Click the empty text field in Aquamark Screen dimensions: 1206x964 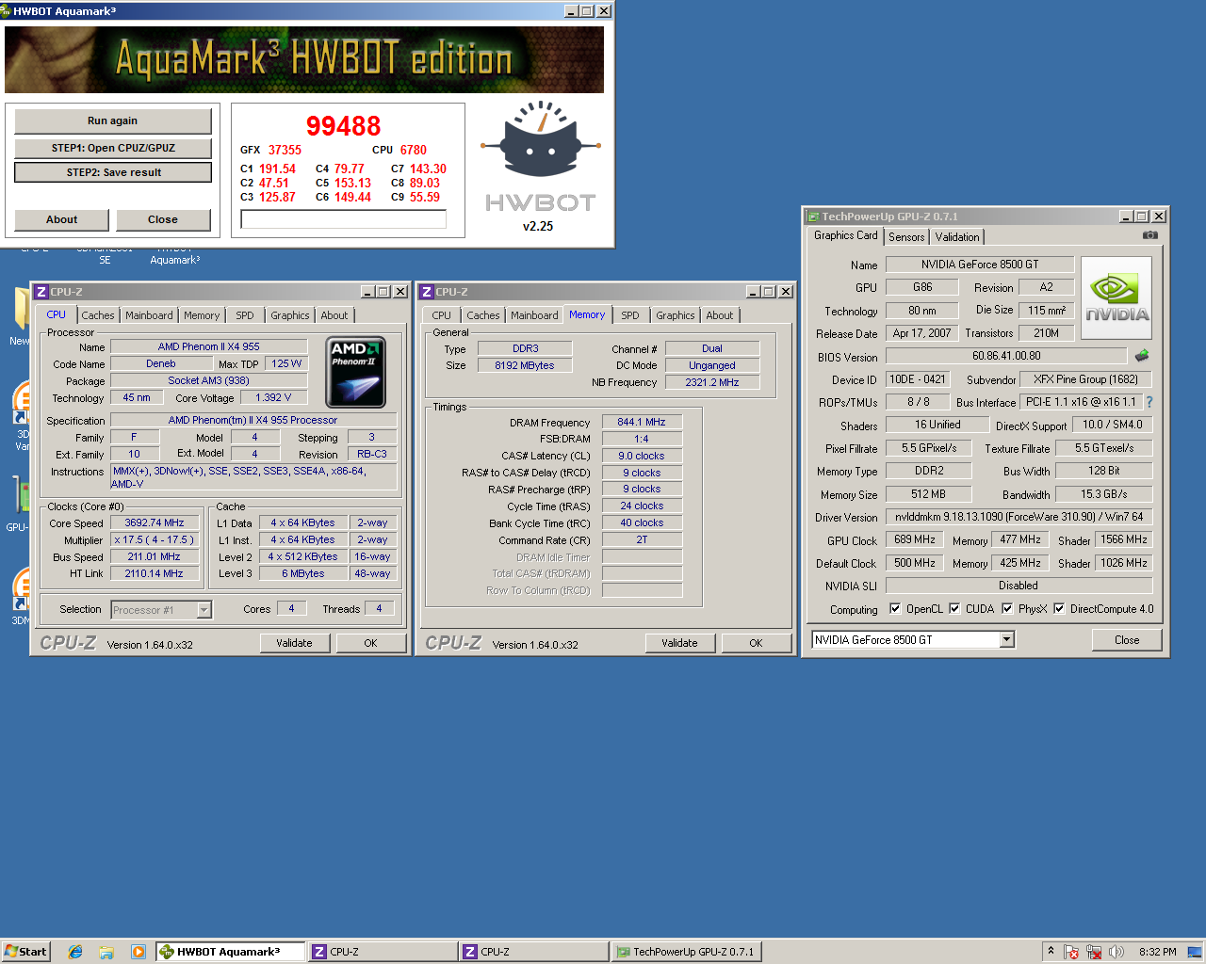343,219
